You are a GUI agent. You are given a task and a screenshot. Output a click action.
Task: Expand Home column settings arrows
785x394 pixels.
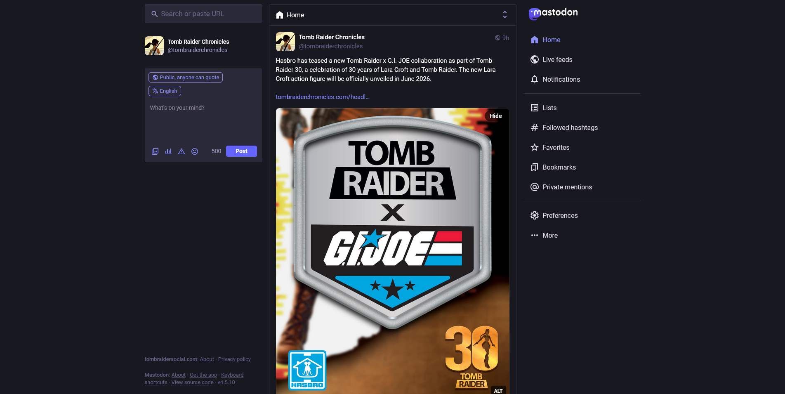pos(505,15)
